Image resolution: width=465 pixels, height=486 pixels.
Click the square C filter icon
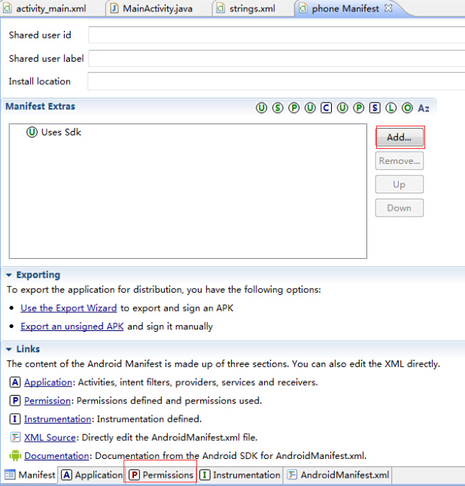[x=326, y=108]
